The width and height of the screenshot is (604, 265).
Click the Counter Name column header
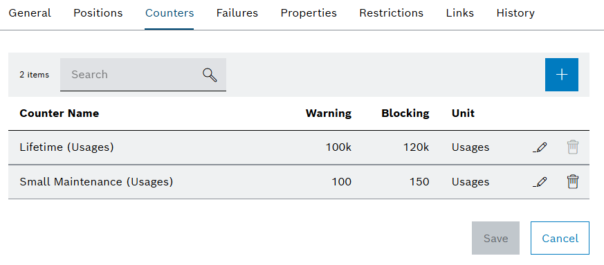[60, 113]
